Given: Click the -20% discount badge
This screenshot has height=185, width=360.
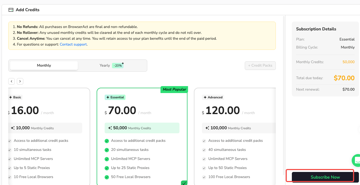Looking at the screenshot, I should pyautogui.click(x=118, y=66).
